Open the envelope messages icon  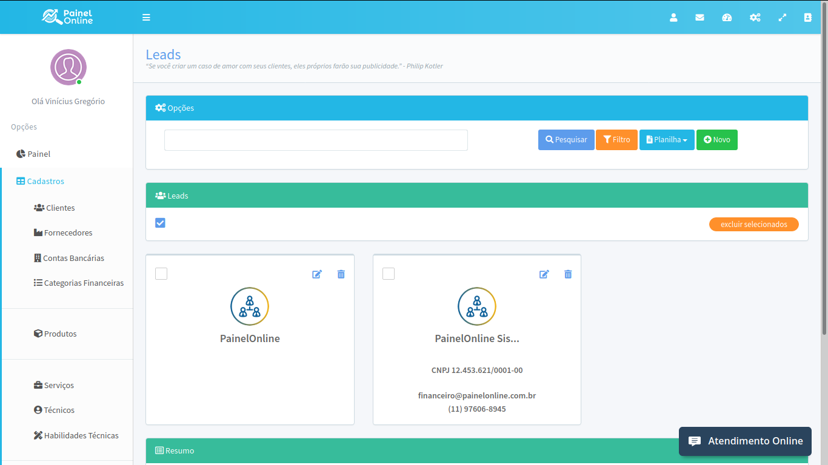(699, 18)
